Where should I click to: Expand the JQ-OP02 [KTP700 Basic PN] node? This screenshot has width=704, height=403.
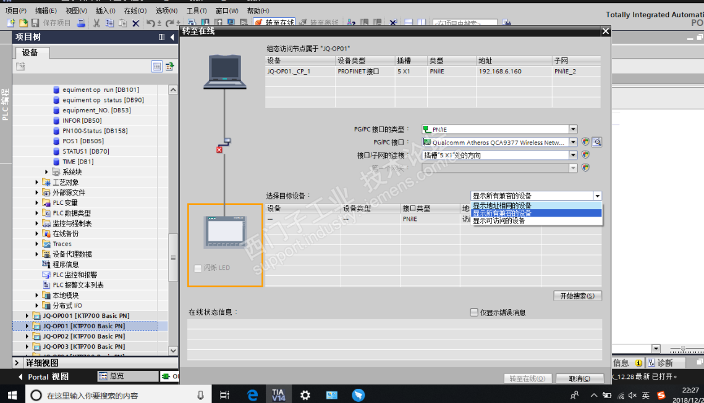click(27, 336)
